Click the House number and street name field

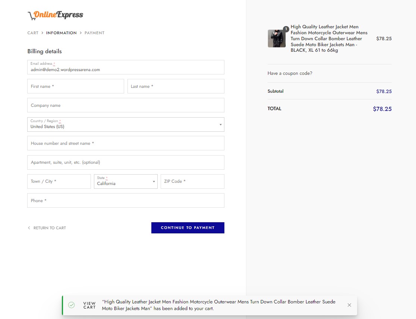(126, 143)
